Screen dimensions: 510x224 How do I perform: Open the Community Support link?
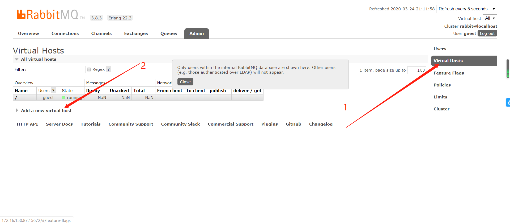pyautogui.click(x=131, y=124)
